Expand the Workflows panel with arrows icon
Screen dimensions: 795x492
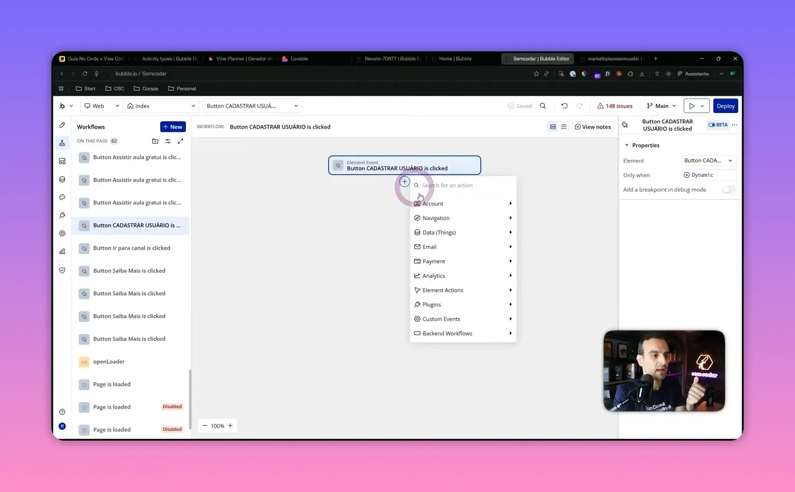[181, 141]
